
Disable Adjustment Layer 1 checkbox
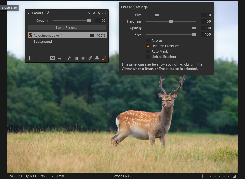point(31,35)
